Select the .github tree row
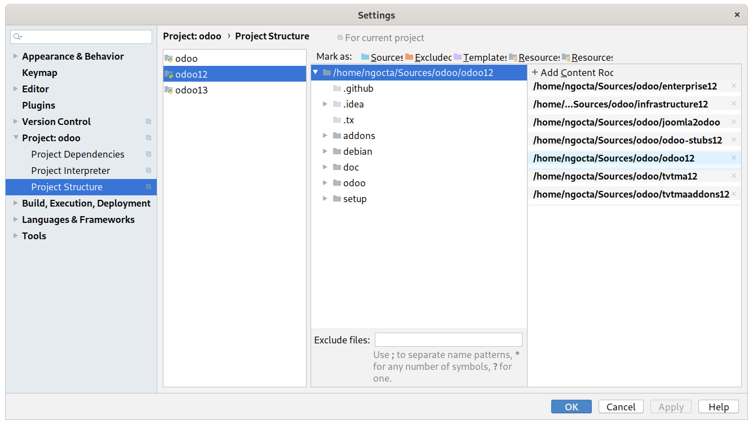753x425 pixels. click(x=419, y=88)
